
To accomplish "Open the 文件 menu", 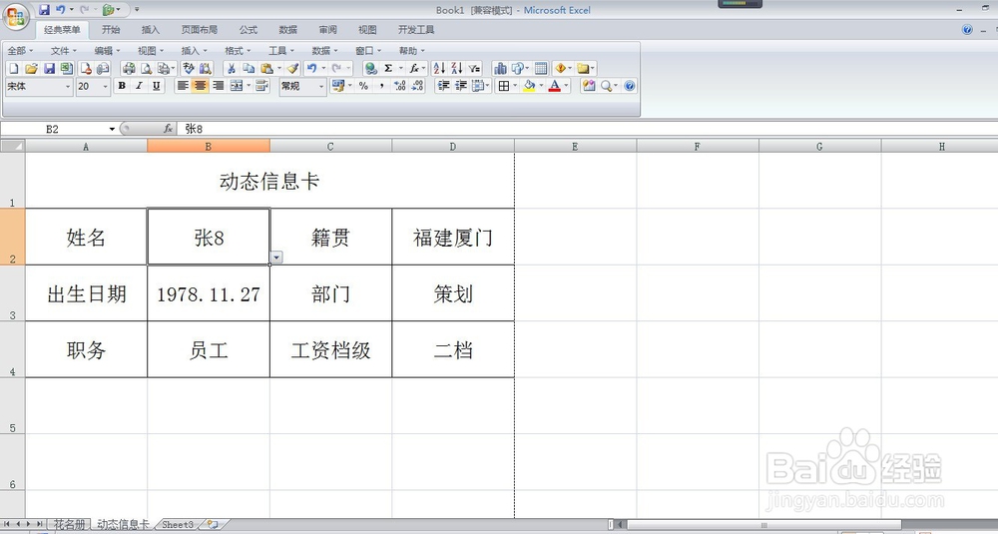I will pos(63,51).
